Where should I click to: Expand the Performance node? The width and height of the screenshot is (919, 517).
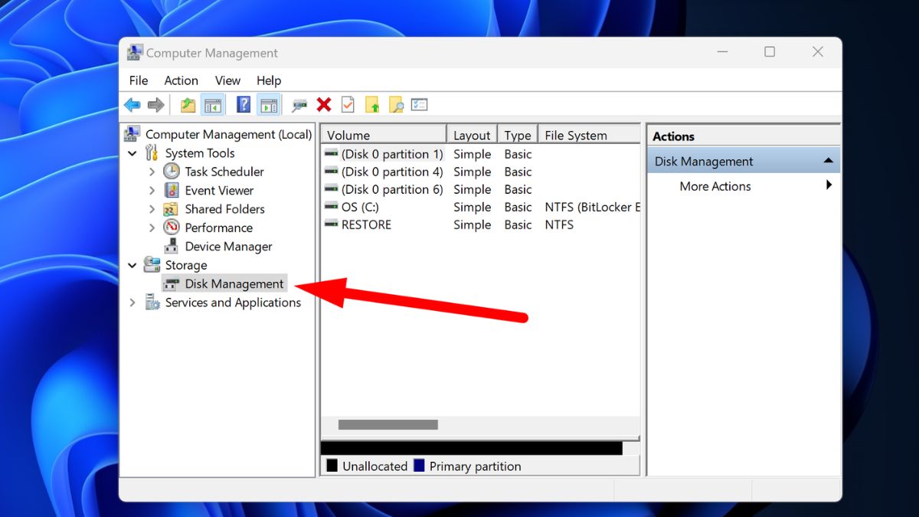(152, 227)
